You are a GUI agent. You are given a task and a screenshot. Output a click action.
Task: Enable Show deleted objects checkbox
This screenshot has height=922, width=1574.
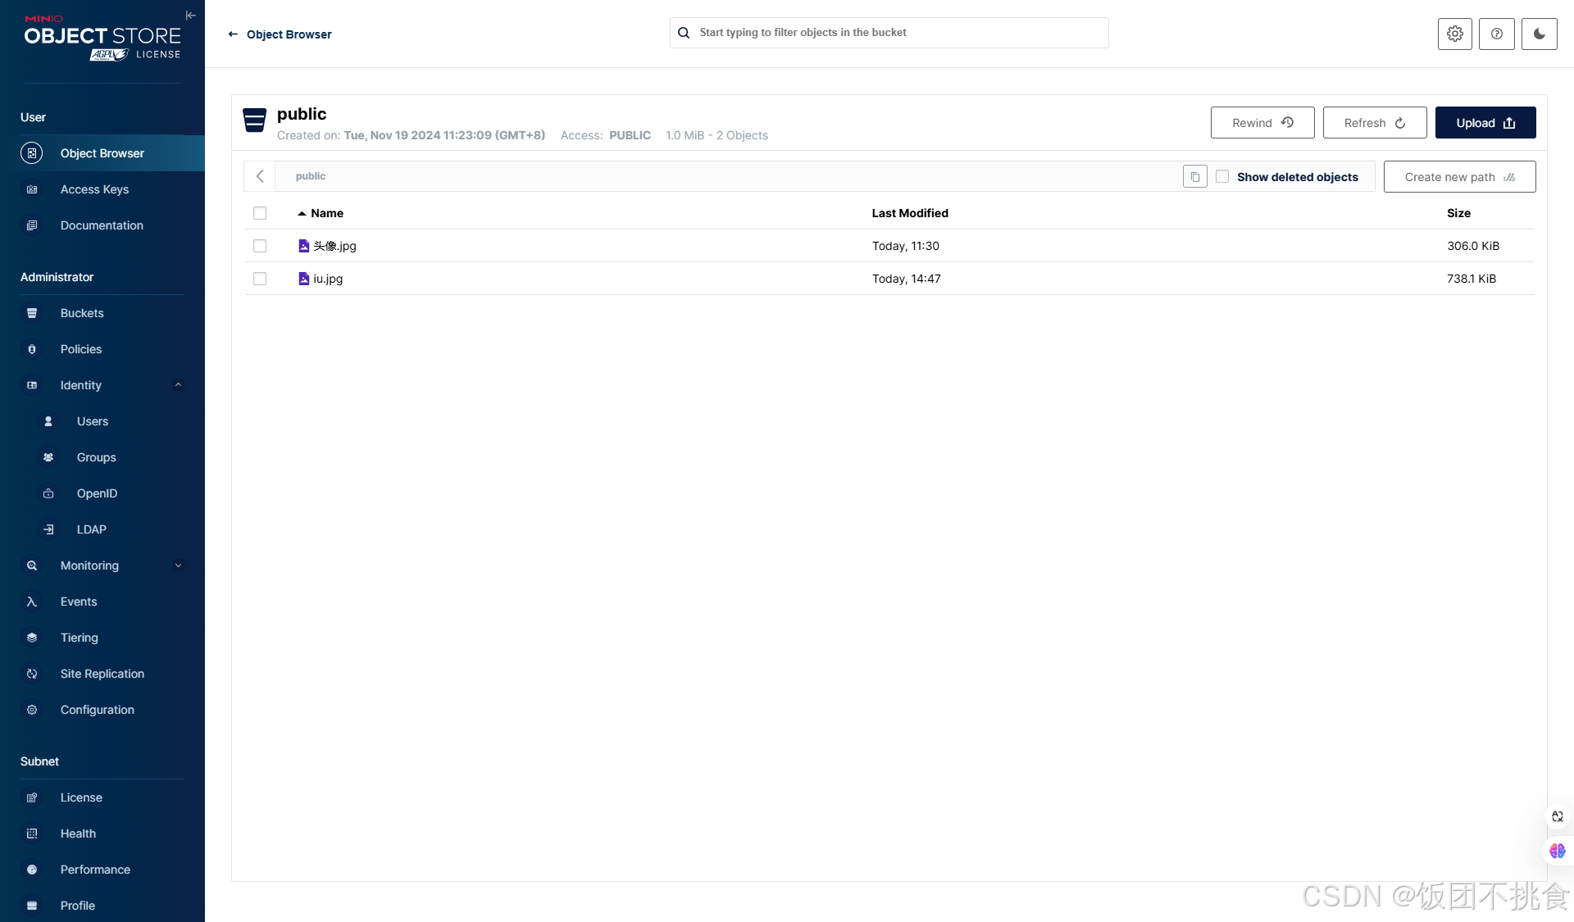tap(1221, 177)
